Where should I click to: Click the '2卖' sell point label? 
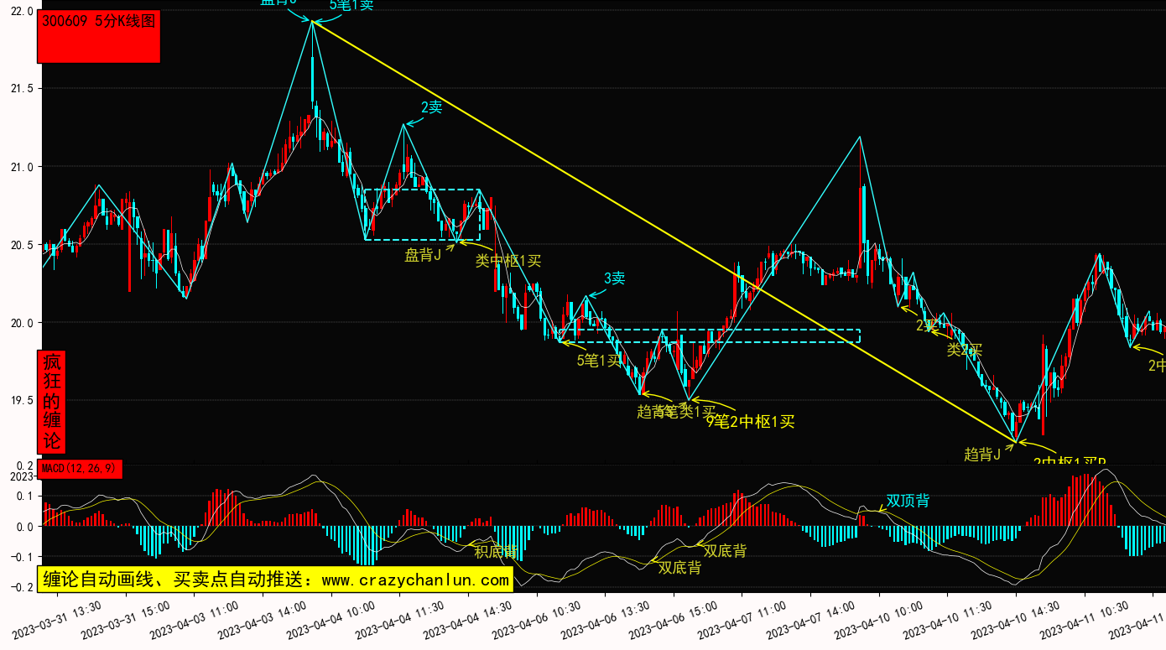pyautogui.click(x=431, y=107)
